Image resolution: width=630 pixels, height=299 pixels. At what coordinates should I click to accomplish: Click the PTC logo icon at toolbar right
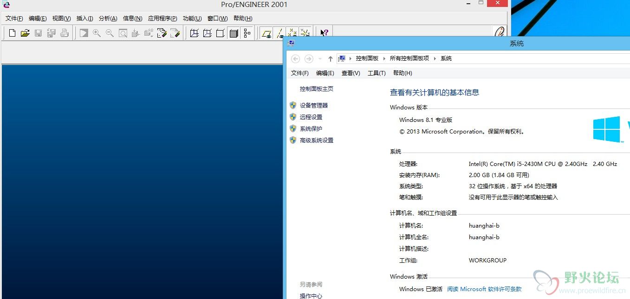(500, 32)
